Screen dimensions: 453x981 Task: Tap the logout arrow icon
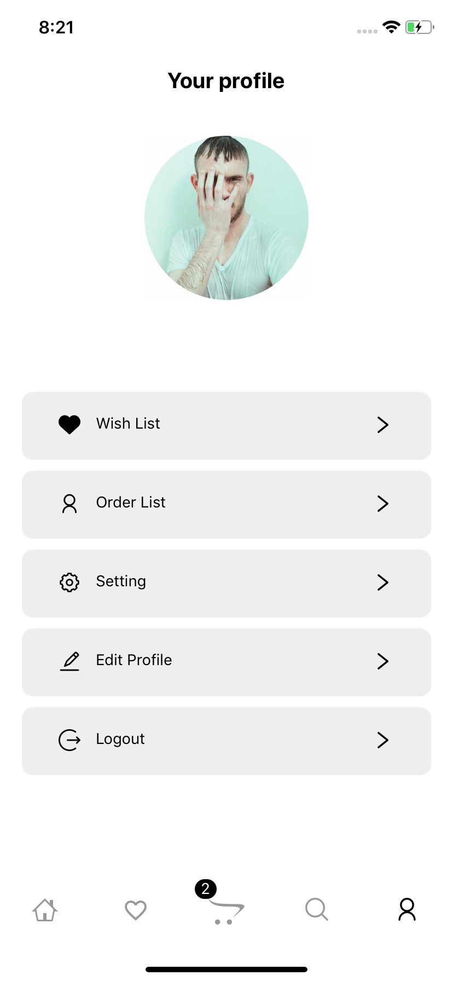click(x=69, y=740)
